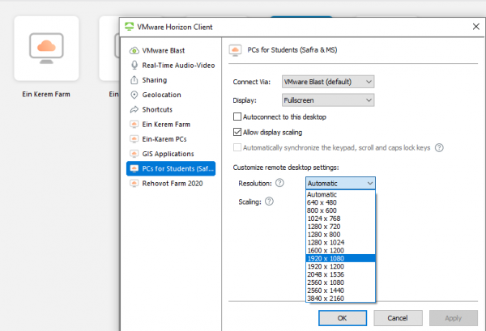Viewport: 486px width, 331px height.
Task: Click help icon beside keypad synchronize option
Action: [439, 148]
